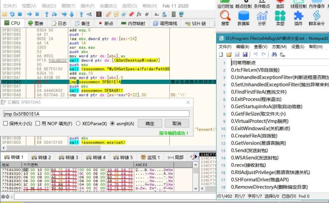Click the Save As floppy icon in Notepad2
Screen dimensions: 329x203
pyautogui.click(x=245, y=54)
